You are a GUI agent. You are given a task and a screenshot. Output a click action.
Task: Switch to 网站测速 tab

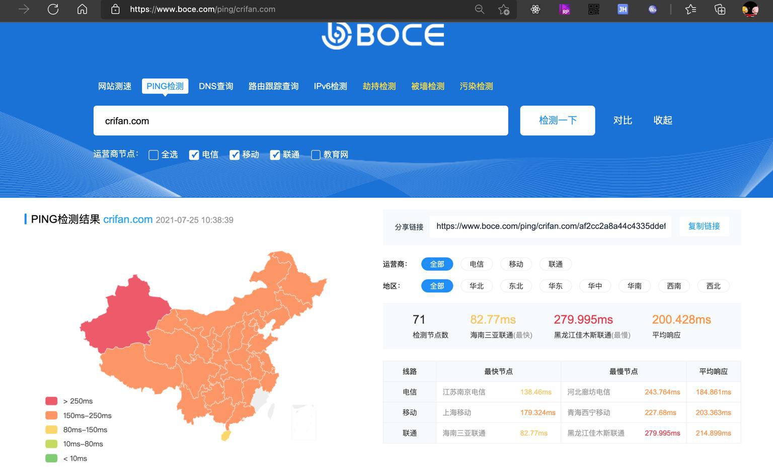(x=115, y=86)
